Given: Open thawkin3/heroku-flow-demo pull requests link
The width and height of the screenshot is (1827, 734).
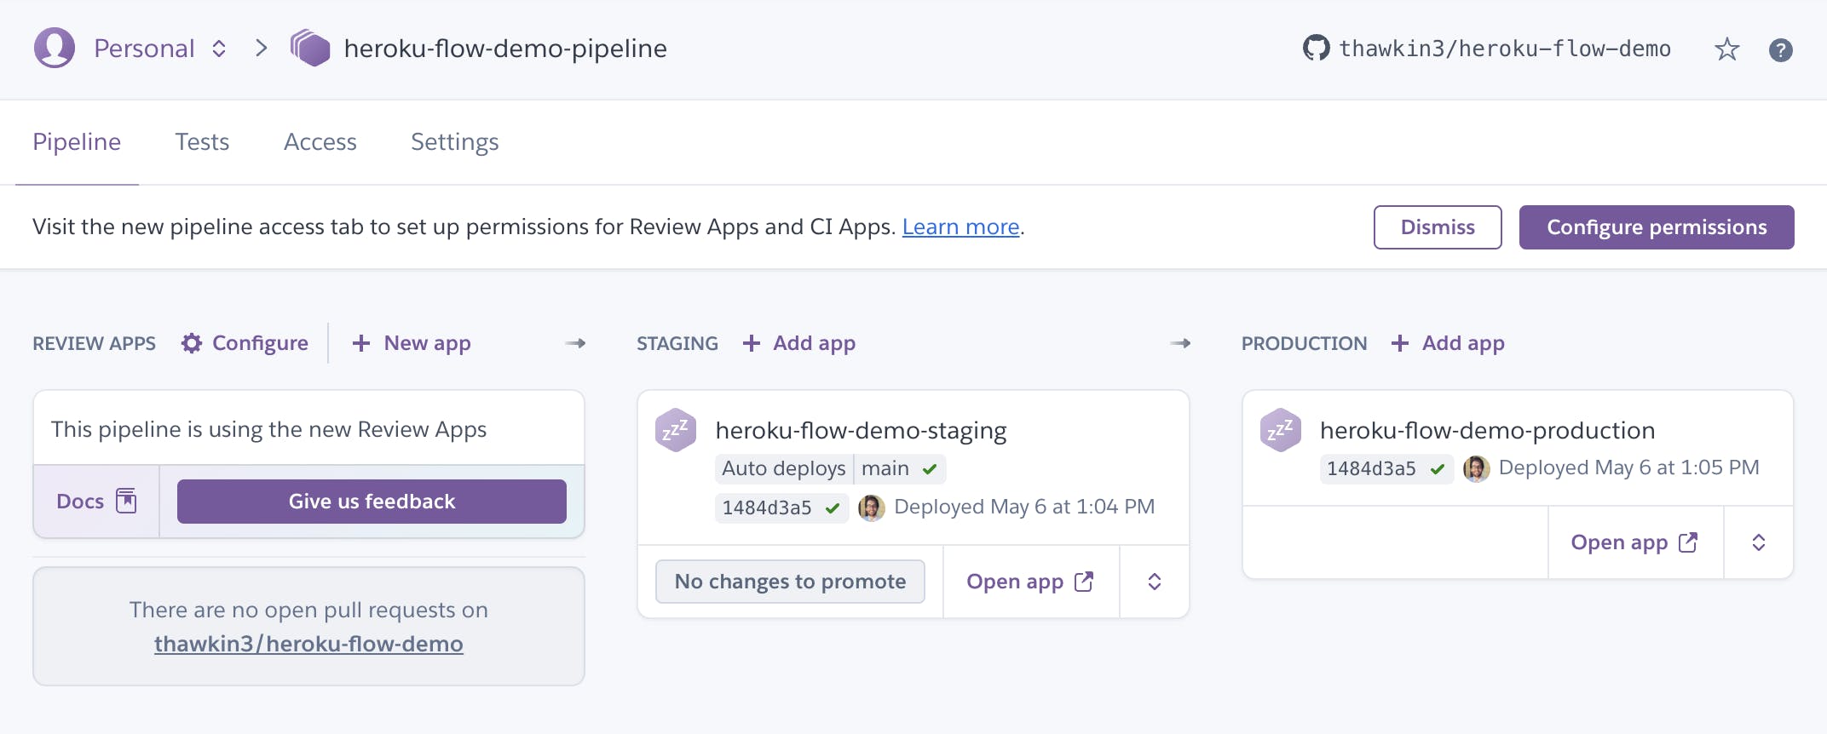Looking at the screenshot, I should 308,644.
